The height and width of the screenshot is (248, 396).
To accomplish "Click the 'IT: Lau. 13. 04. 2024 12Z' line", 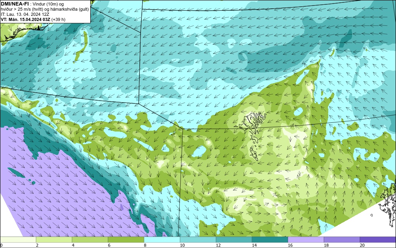I will click(25, 14).
